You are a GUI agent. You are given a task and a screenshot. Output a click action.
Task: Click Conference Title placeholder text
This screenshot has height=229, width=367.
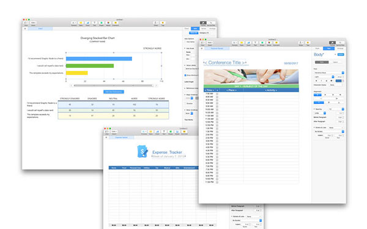225,62
